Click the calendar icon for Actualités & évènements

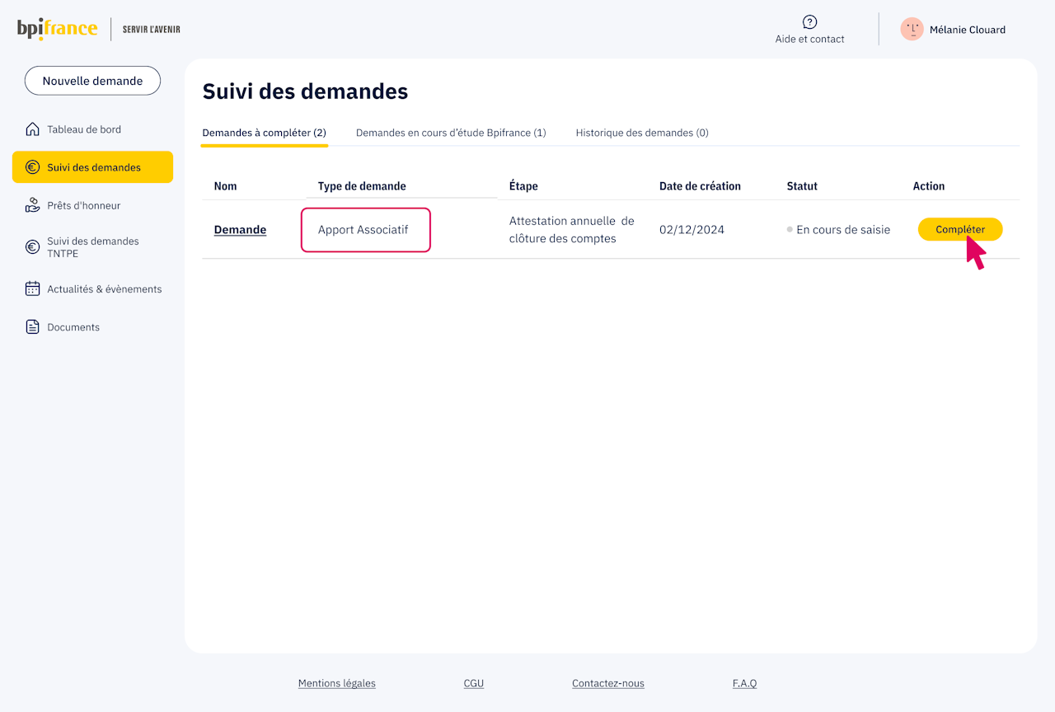point(32,289)
